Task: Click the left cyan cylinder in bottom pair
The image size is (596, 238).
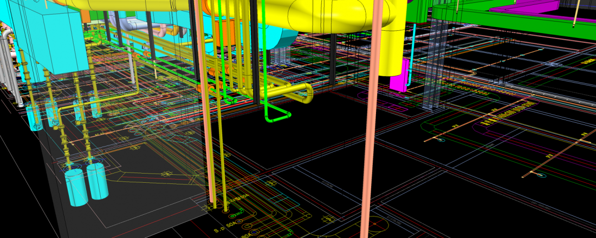Action: click(x=77, y=187)
